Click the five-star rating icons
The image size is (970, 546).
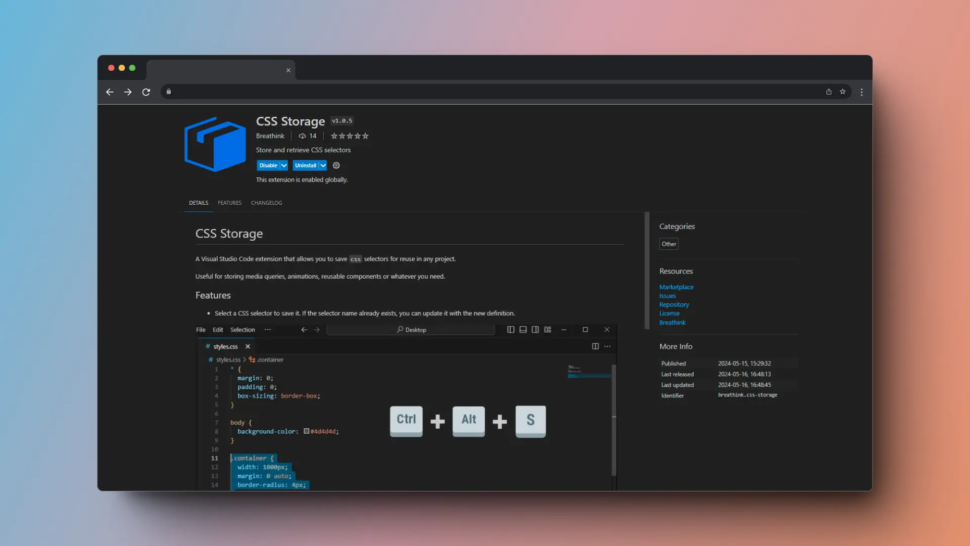350,136
